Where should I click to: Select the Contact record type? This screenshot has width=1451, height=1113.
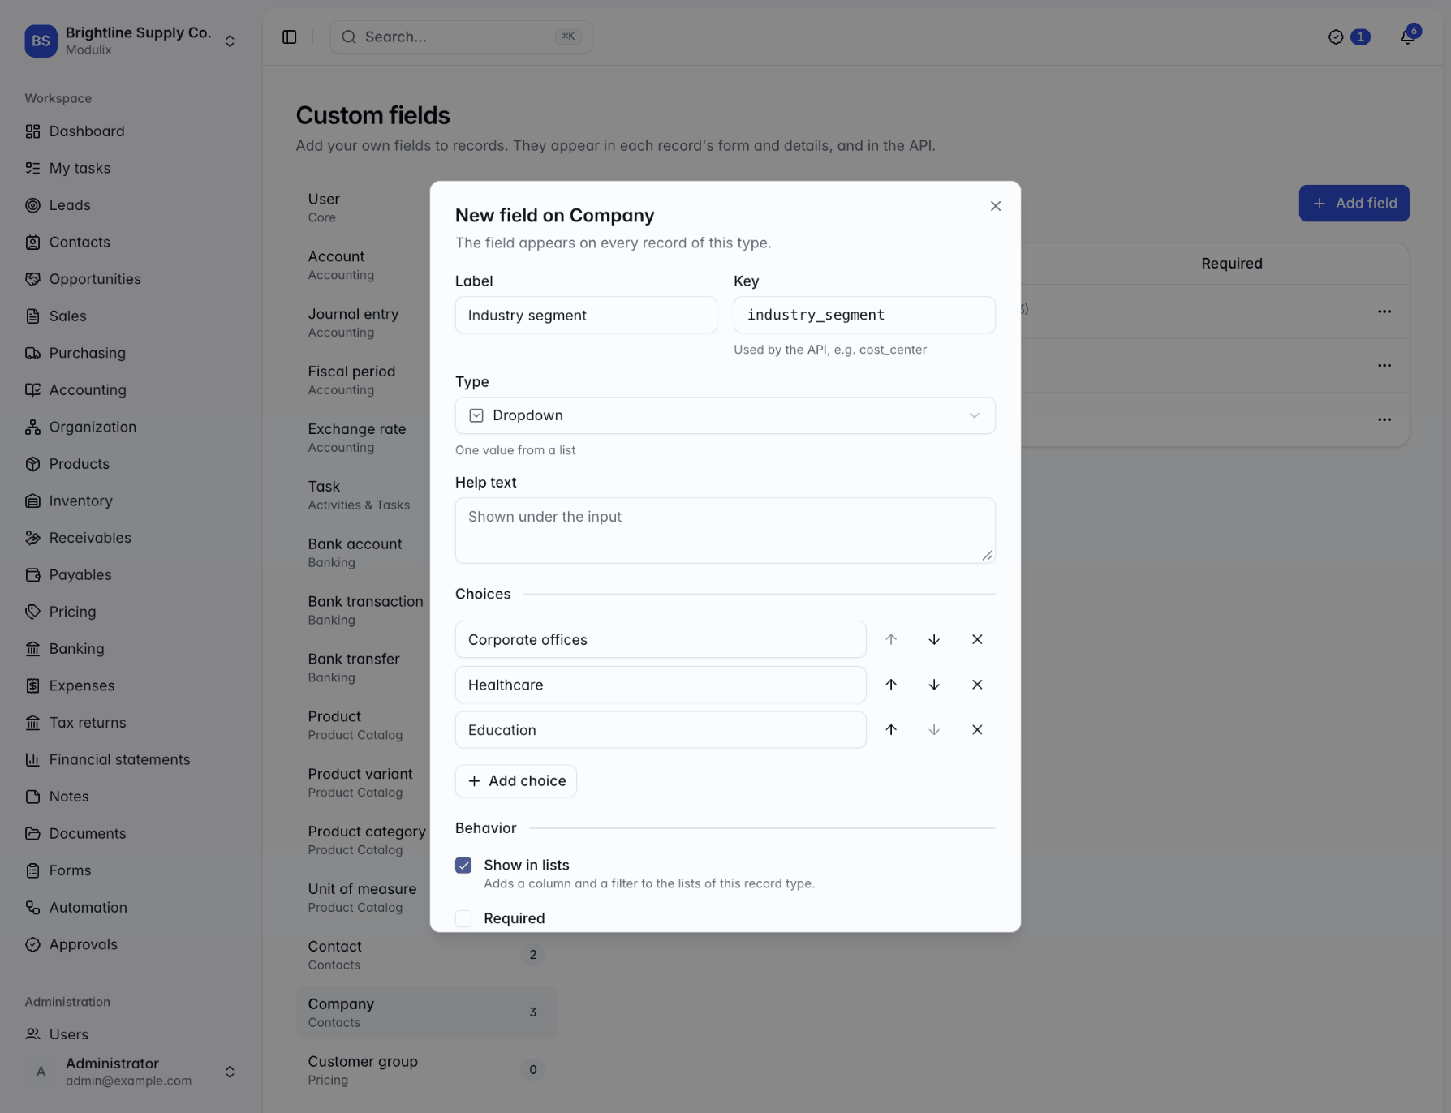point(426,955)
